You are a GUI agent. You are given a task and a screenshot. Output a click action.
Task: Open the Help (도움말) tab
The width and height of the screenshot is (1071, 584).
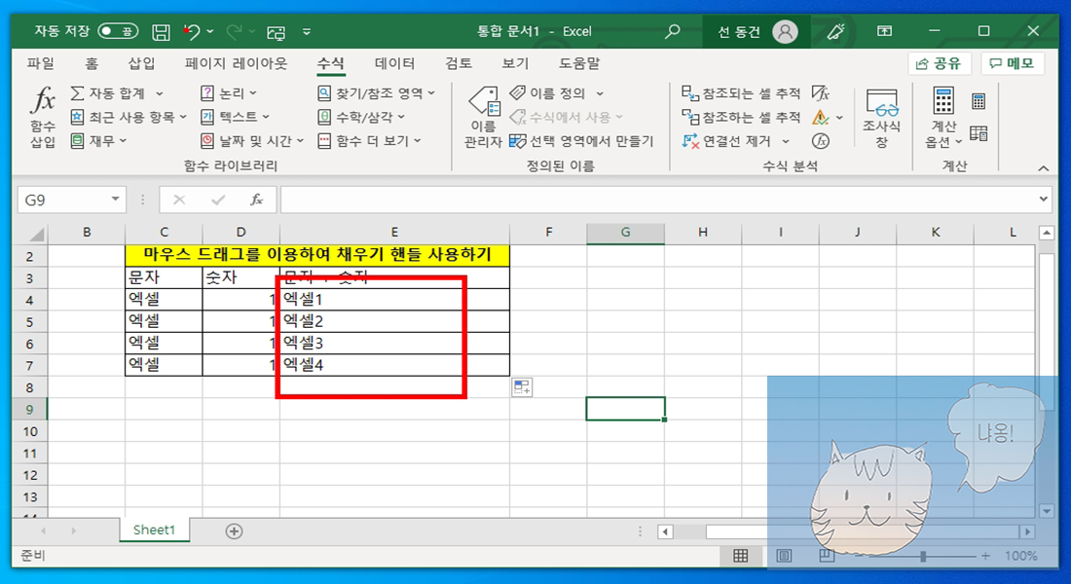tap(579, 63)
